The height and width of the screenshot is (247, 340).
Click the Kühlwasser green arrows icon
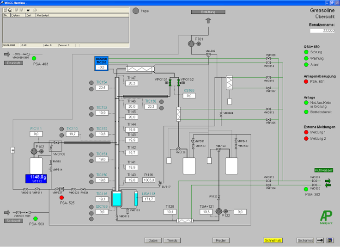pos(328,183)
